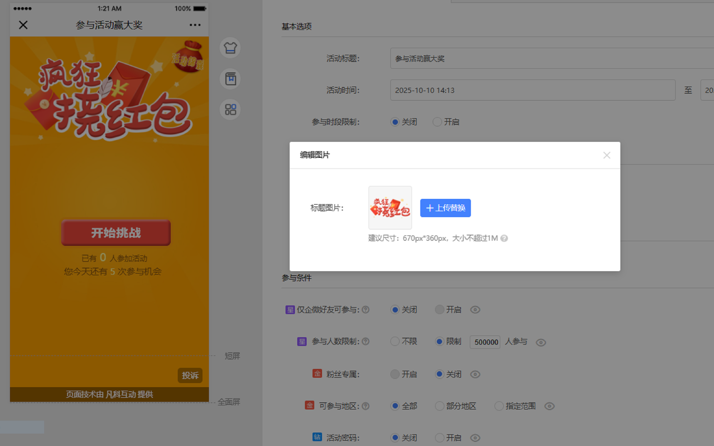Click the 开始挑战 button in preview
Image resolution: width=714 pixels, height=446 pixels.
tap(116, 233)
